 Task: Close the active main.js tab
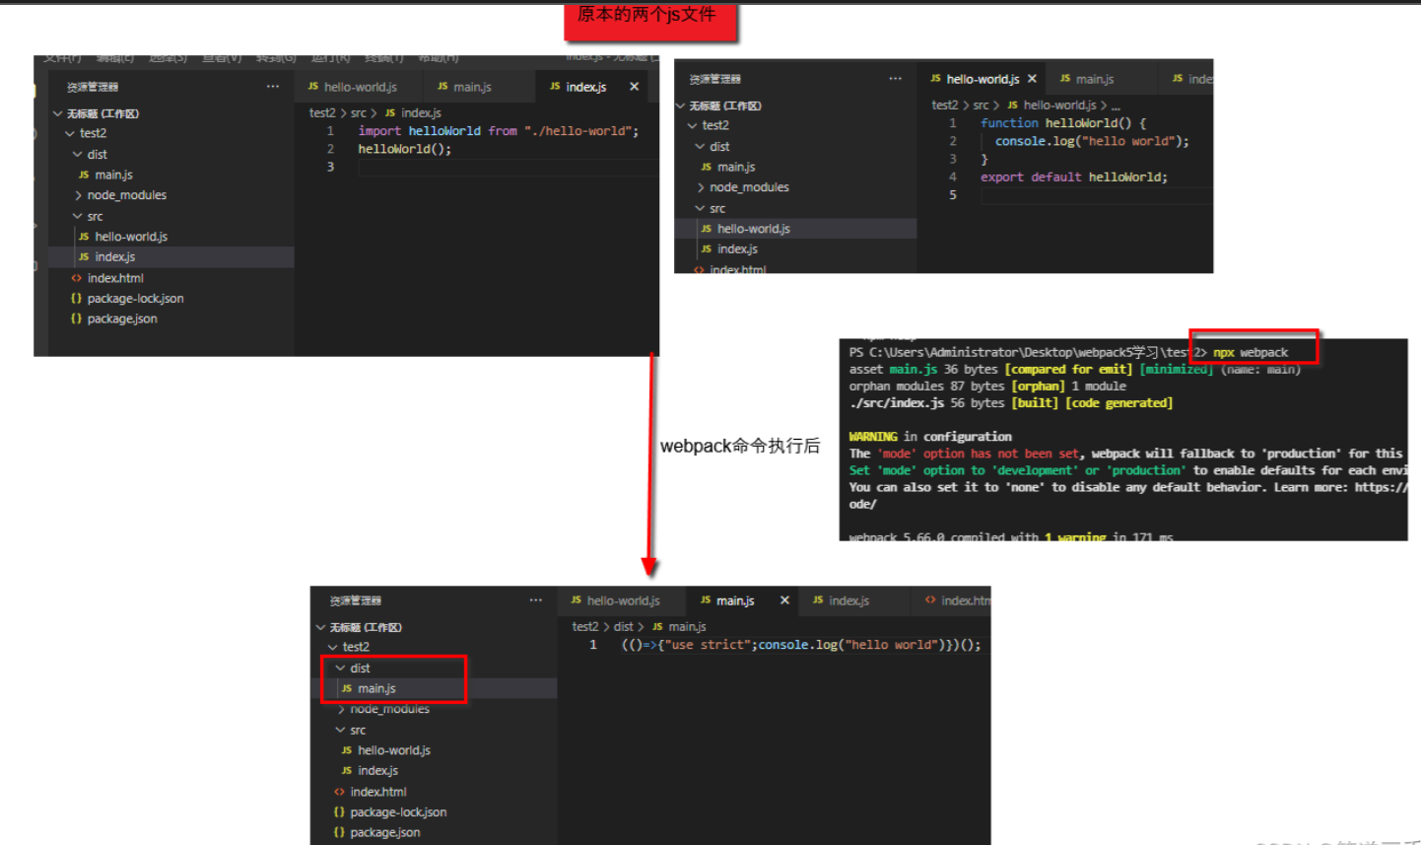point(784,600)
